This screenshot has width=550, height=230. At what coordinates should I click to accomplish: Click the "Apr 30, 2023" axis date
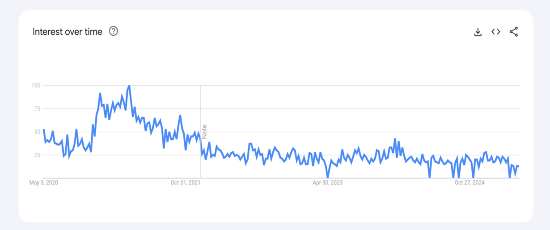point(327,183)
